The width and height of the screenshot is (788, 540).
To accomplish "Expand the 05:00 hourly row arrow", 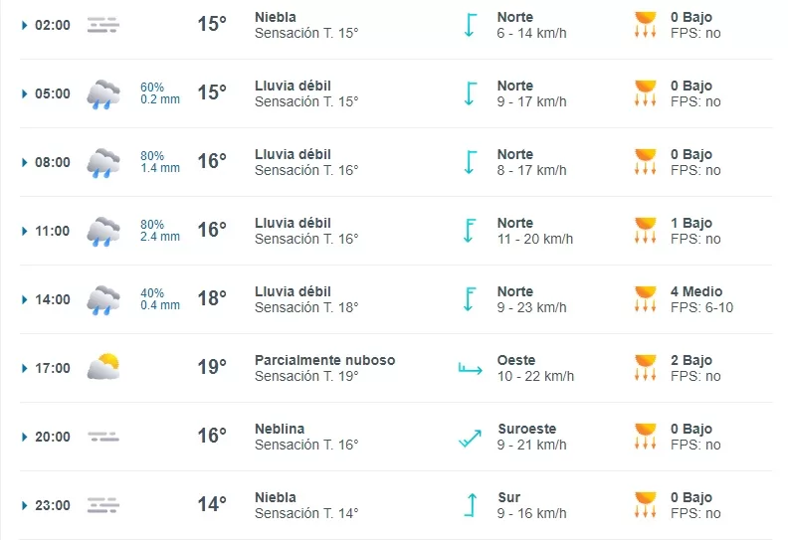I will [25, 93].
